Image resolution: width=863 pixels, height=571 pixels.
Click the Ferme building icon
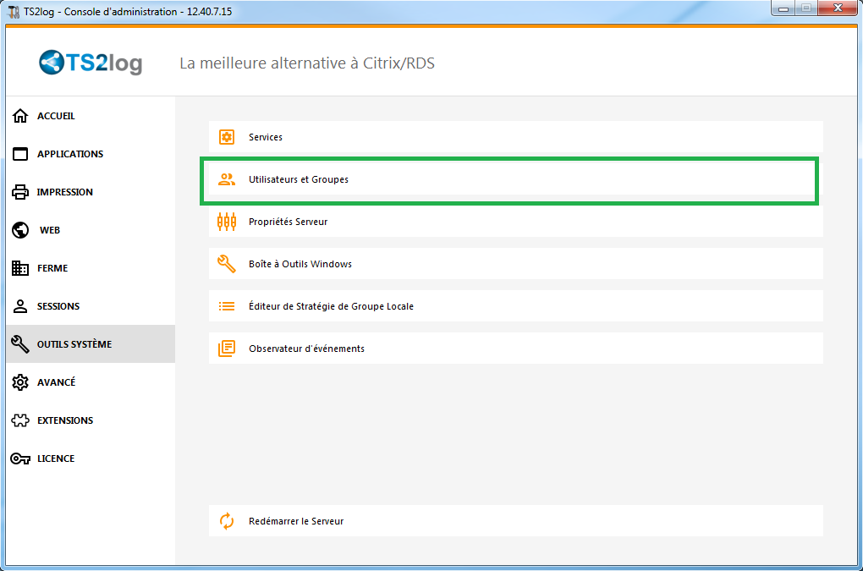[20, 268]
